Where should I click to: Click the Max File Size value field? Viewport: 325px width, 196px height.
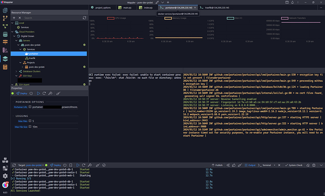(x=55, y=127)
